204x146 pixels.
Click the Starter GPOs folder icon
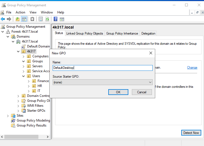[x=24, y=111]
